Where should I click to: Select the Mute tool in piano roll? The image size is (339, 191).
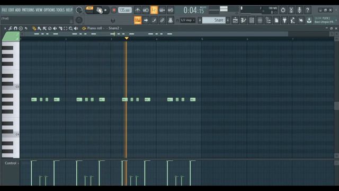point(55,28)
